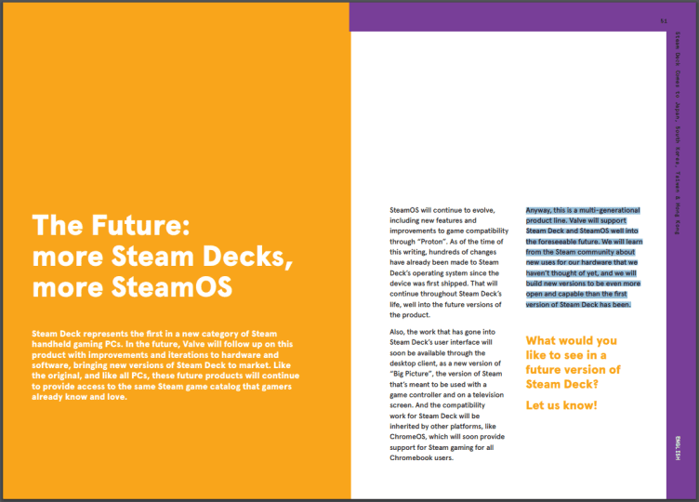Click the "Let us know!" text
The height and width of the screenshot is (502, 699).
pyautogui.click(x=561, y=405)
